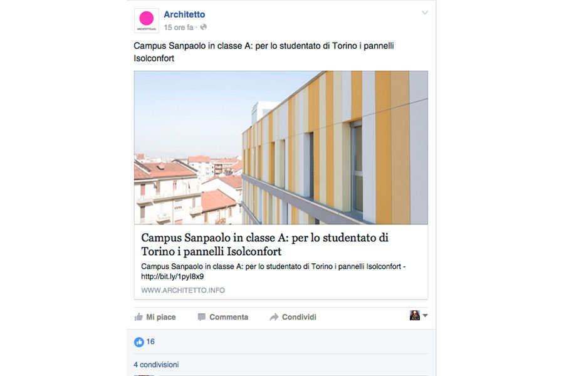Share the post via Condividi
Screen dimensions: 564x376
pyautogui.click(x=293, y=317)
